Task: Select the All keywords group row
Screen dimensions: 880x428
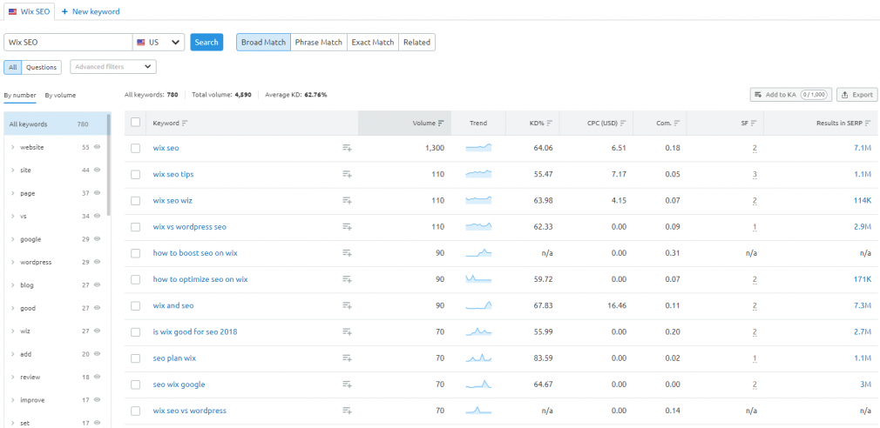Action: click(55, 124)
